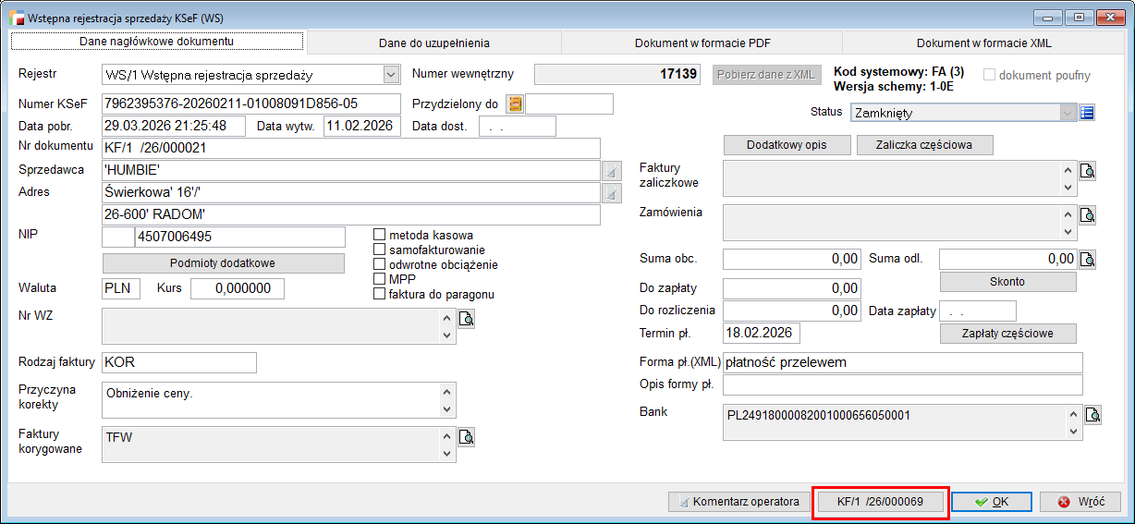Enable the metoda kasowa checkbox
Viewport: 1135px width, 524px height.
pyautogui.click(x=379, y=235)
